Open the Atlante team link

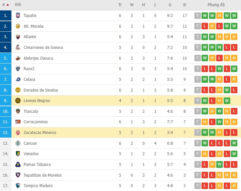30,37
